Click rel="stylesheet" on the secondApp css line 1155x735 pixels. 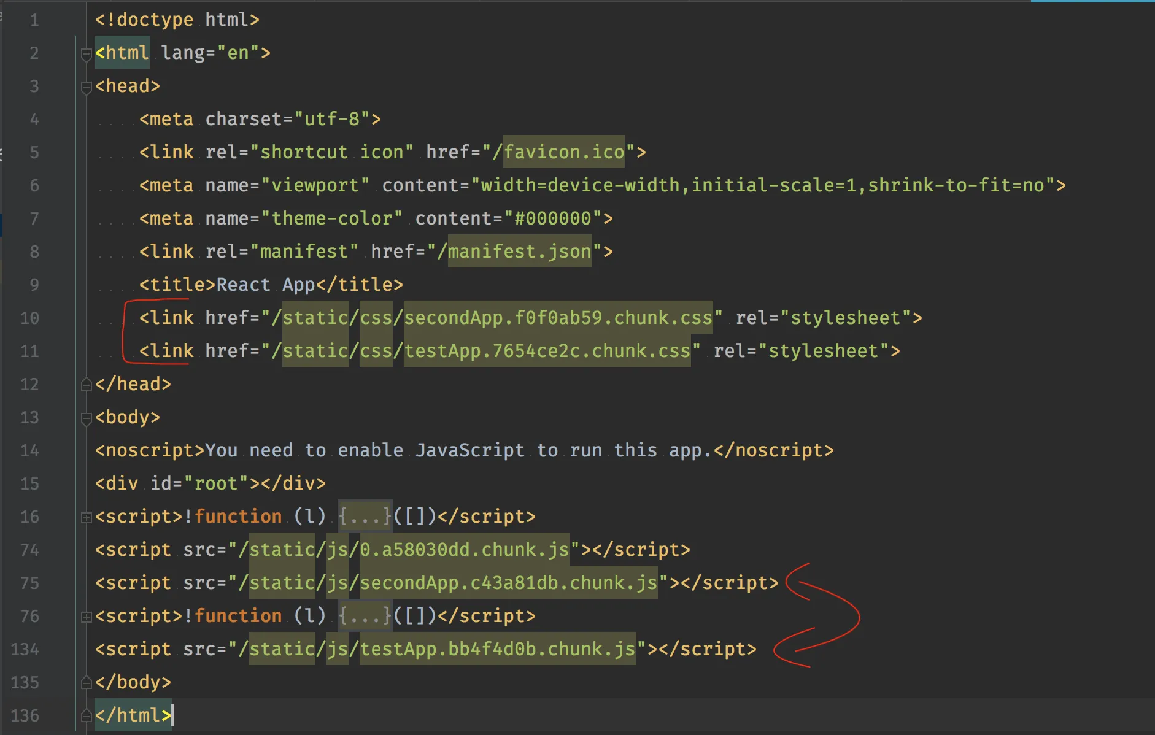tap(824, 318)
